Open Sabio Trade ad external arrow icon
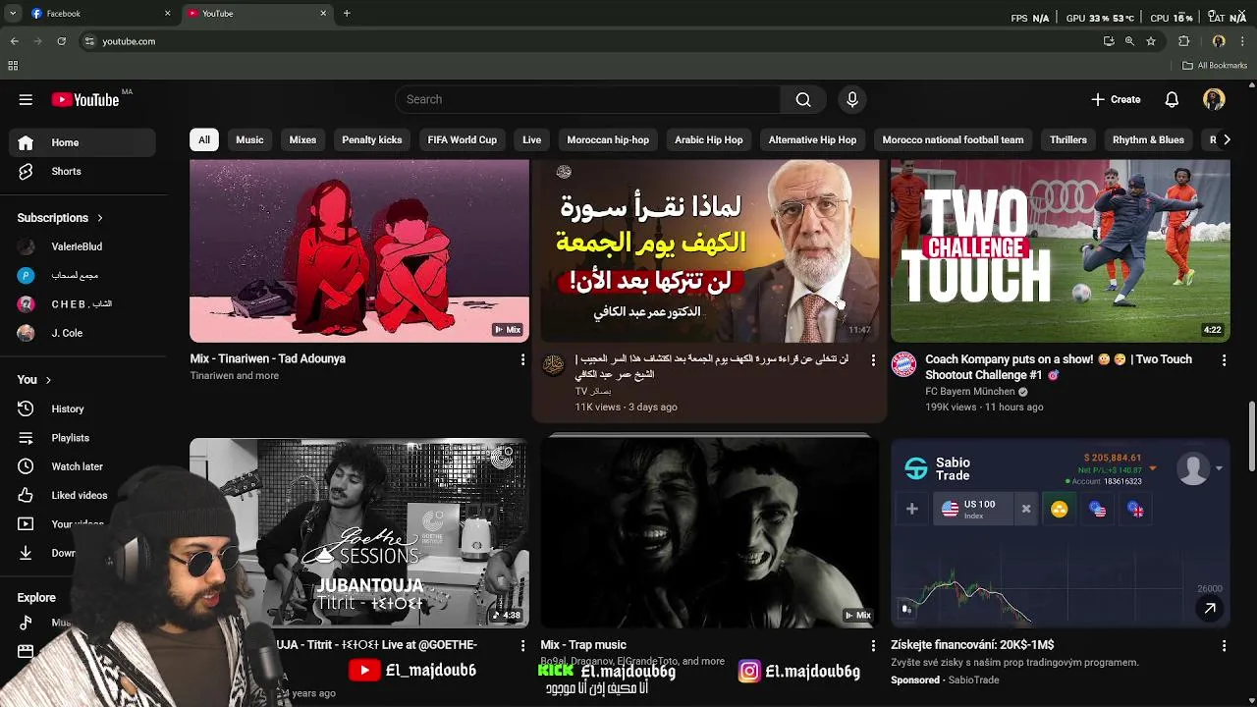Image resolution: width=1257 pixels, height=707 pixels. 1210,609
